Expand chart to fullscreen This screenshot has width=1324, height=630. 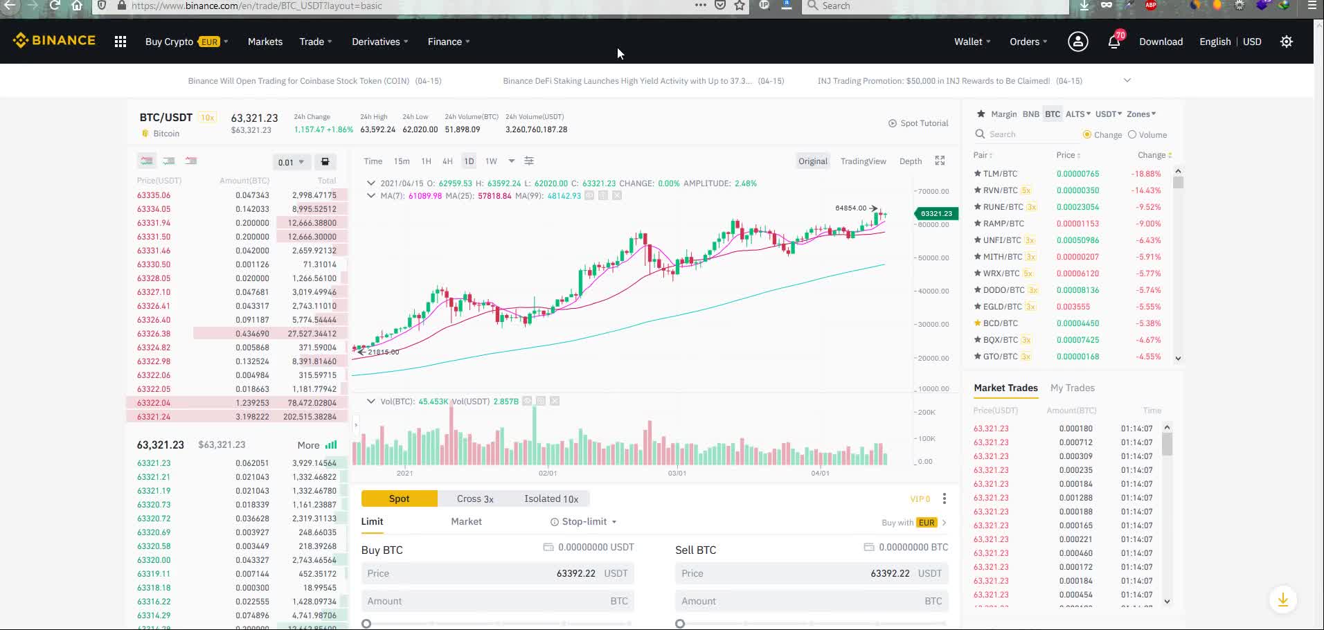click(940, 161)
